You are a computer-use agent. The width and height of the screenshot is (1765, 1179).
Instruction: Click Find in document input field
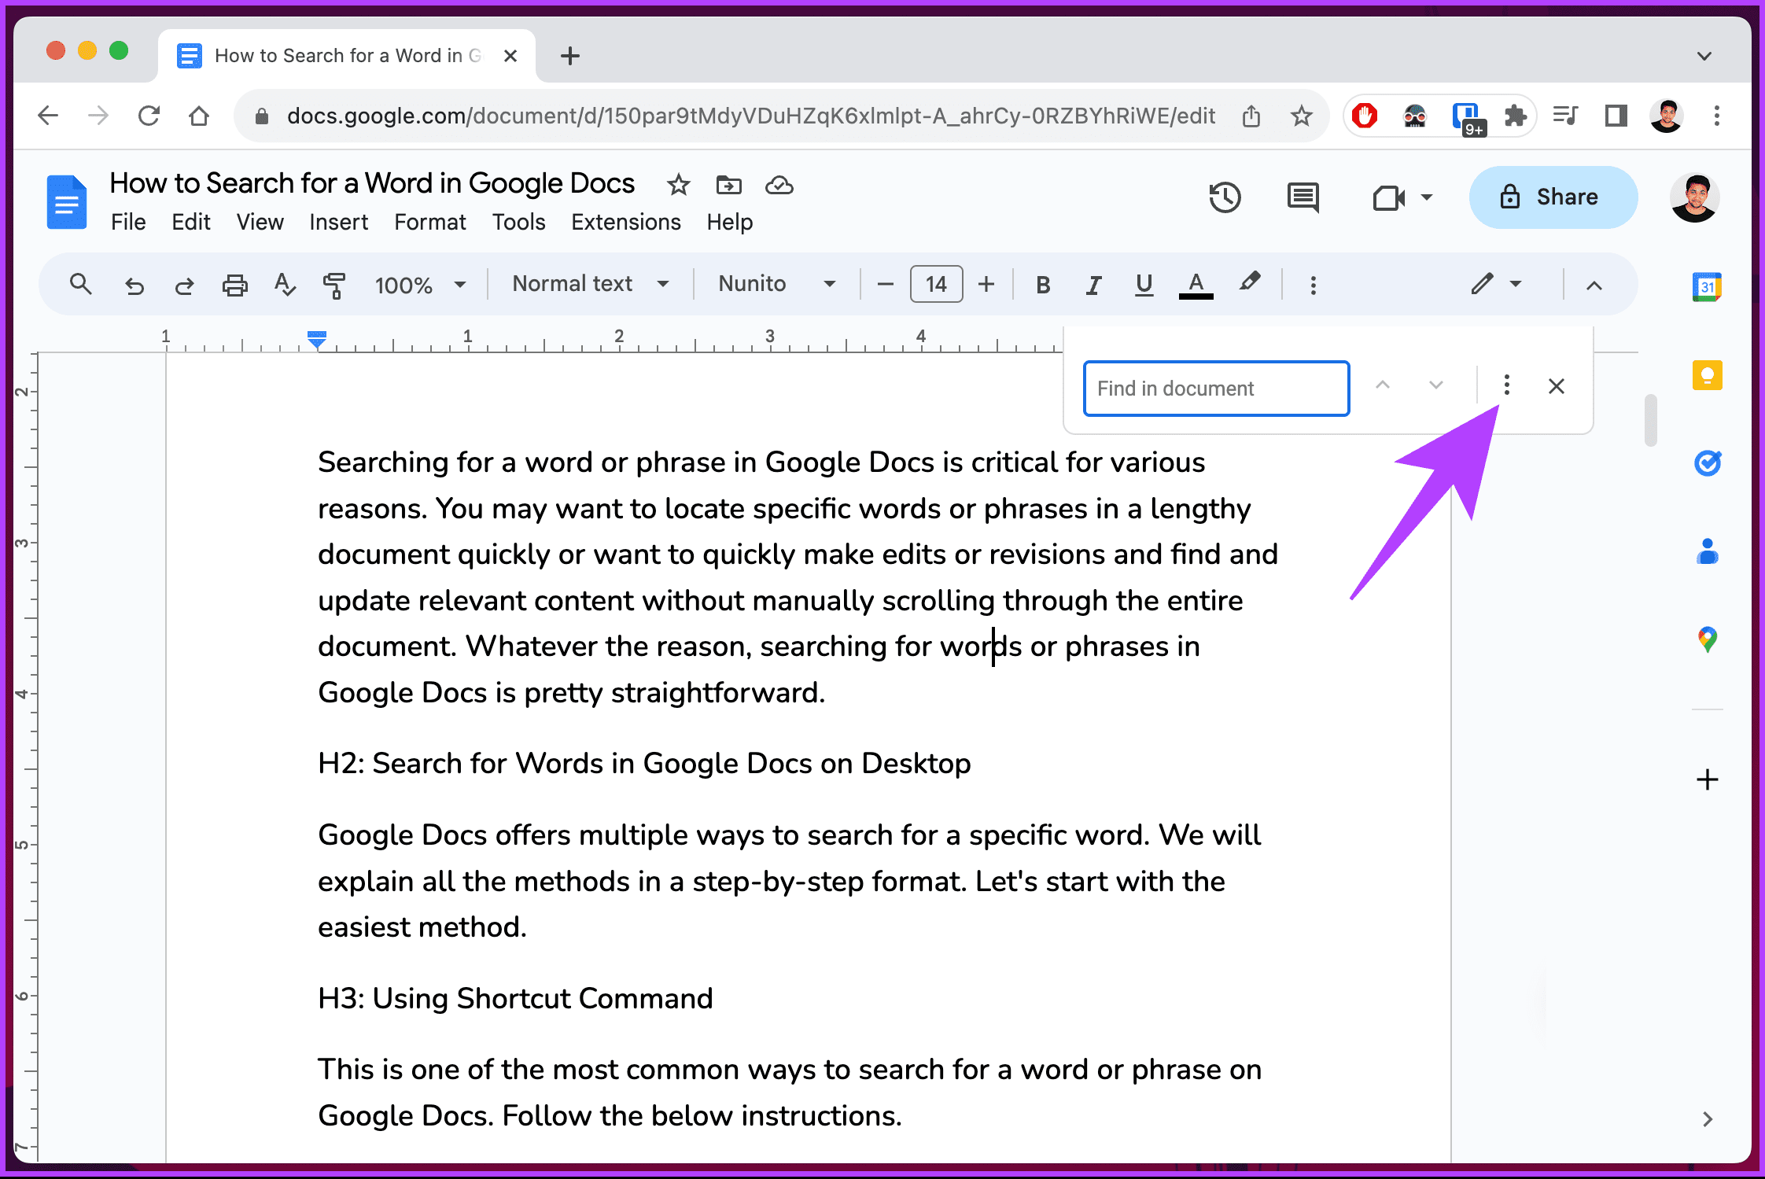[x=1215, y=387]
